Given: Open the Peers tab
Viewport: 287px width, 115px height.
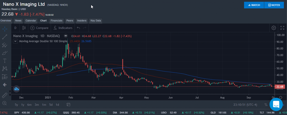Looking at the screenshot, I should [x=70, y=21].
